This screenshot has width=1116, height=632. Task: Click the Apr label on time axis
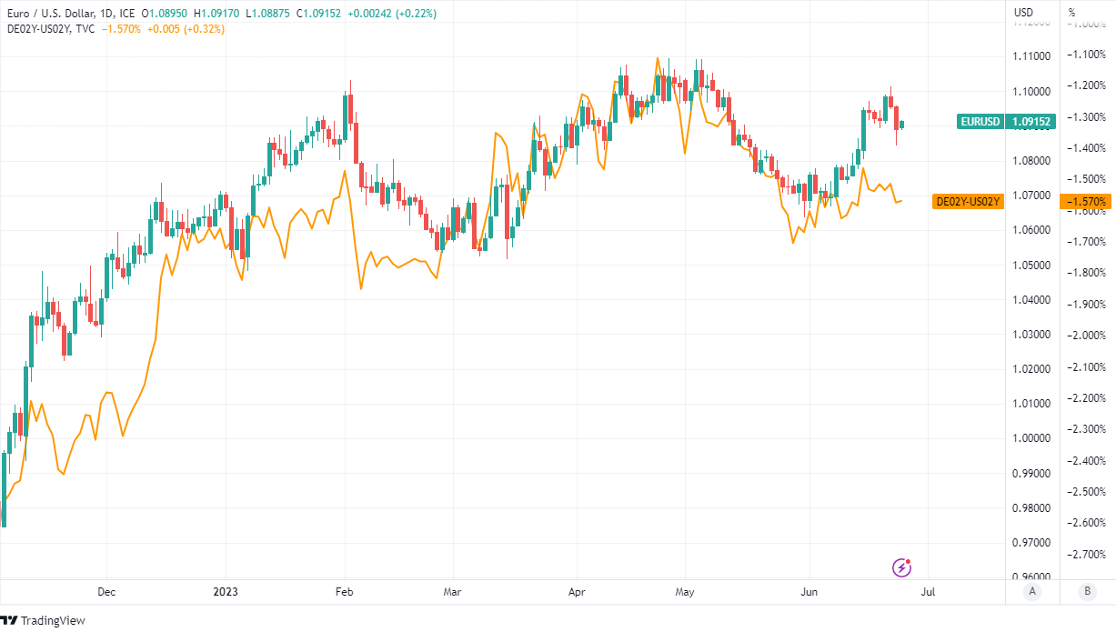pos(576,591)
